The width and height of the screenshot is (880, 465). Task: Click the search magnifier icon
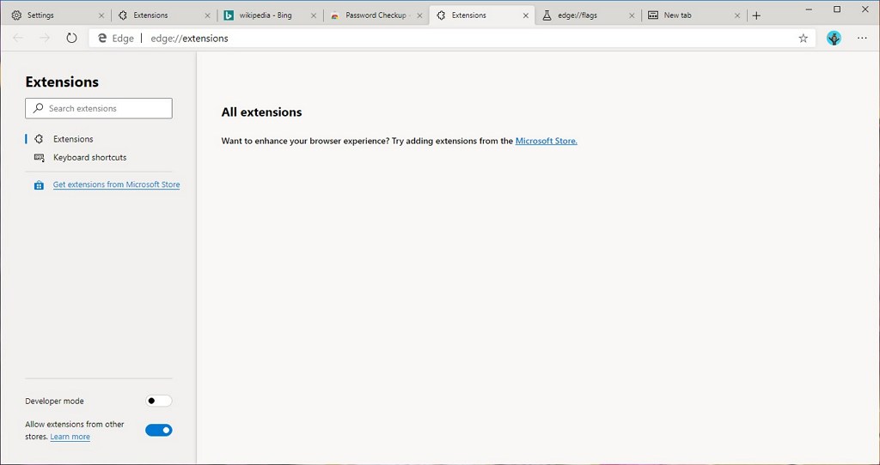pyautogui.click(x=38, y=108)
